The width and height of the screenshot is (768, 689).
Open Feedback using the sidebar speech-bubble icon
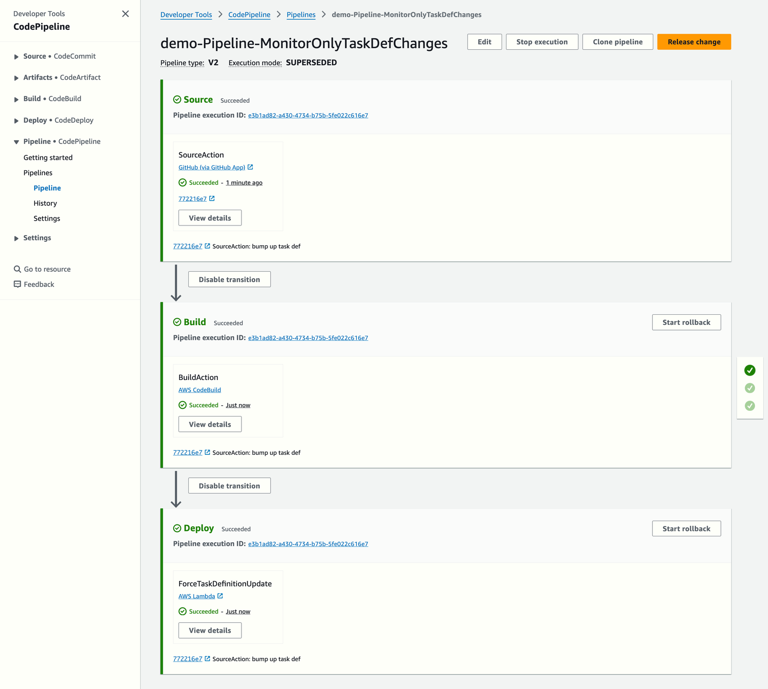(17, 284)
